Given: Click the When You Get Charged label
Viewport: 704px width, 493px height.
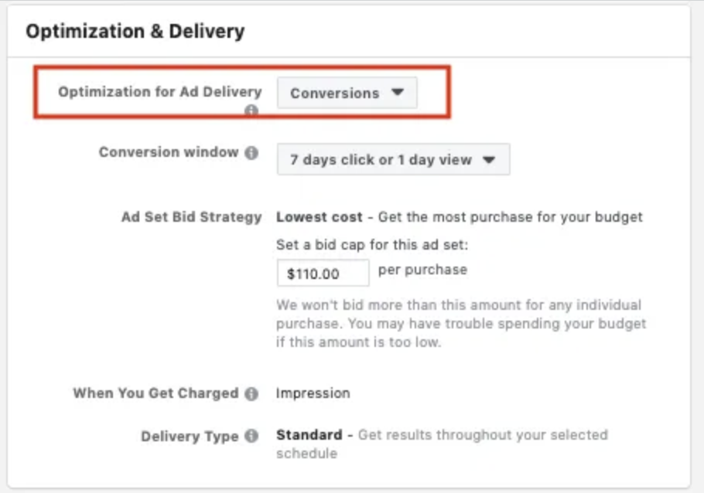Looking at the screenshot, I should coord(155,393).
